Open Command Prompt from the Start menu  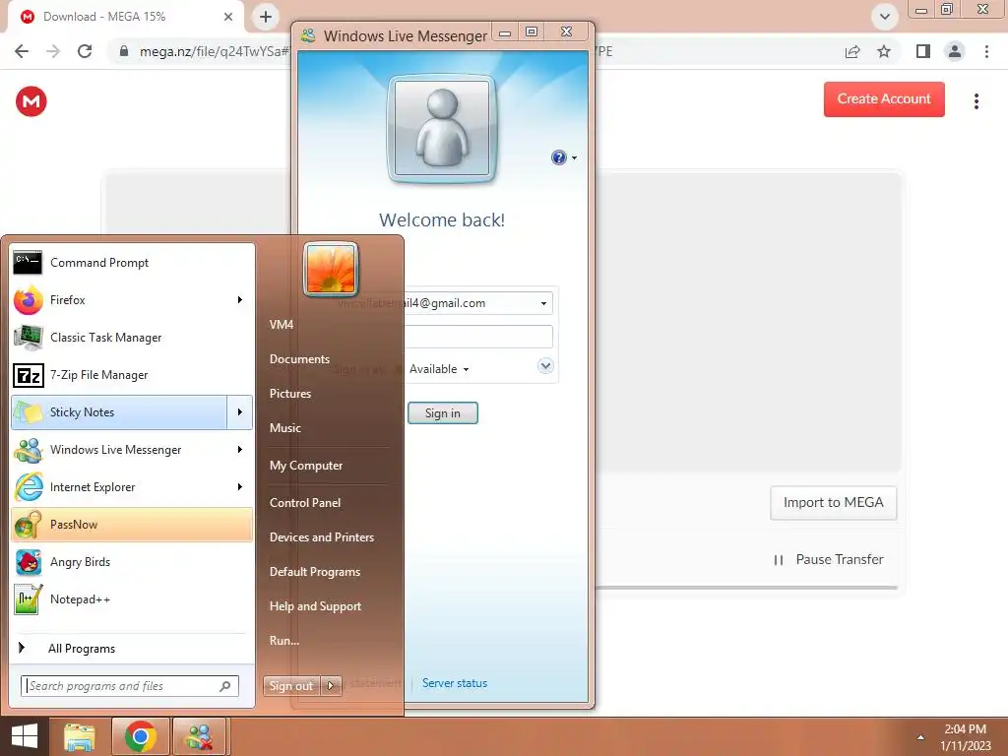(132, 262)
